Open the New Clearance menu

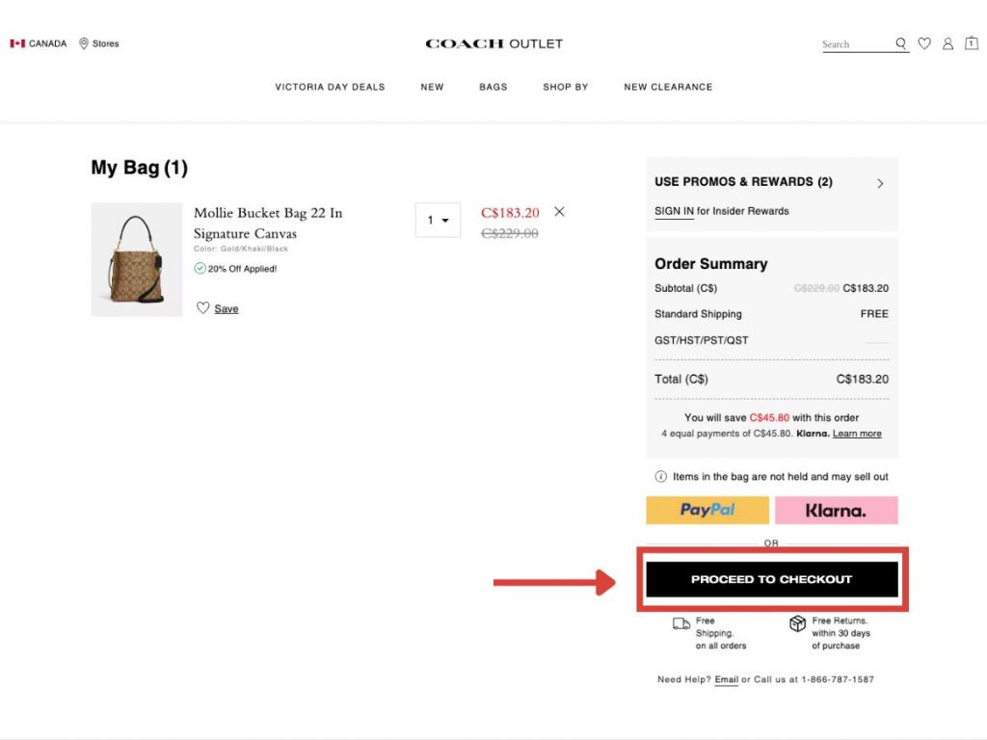pyautogui.click(x=668, y=87)
